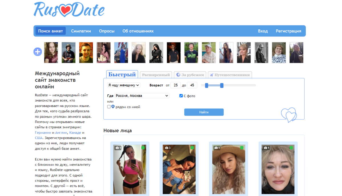The height and width of the screenshot is (196, 342).
Task: Click the airplane icon on 'Путешественники' tab
Action: pyautogui.click(x=211, y=75)
